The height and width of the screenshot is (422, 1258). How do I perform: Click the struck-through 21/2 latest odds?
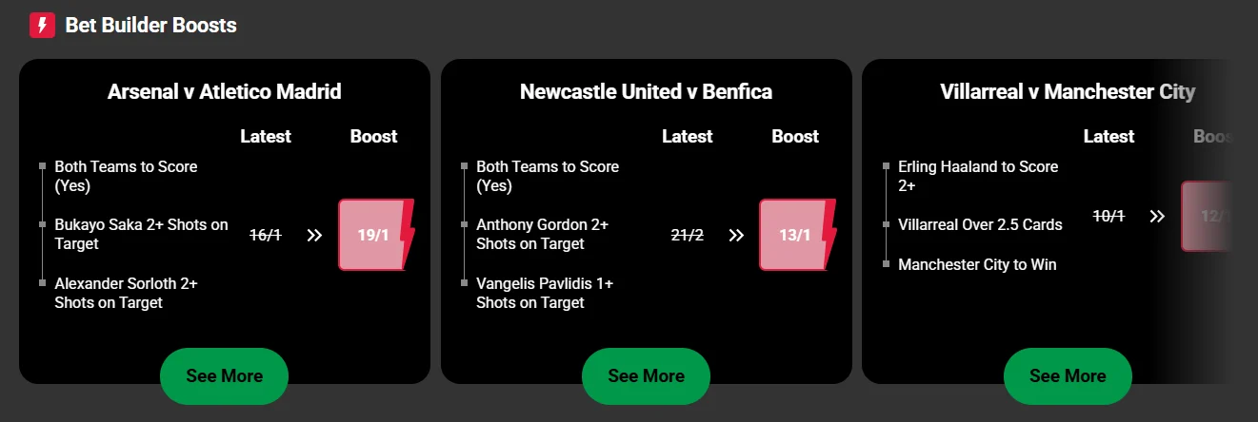[x=688, y=235]
